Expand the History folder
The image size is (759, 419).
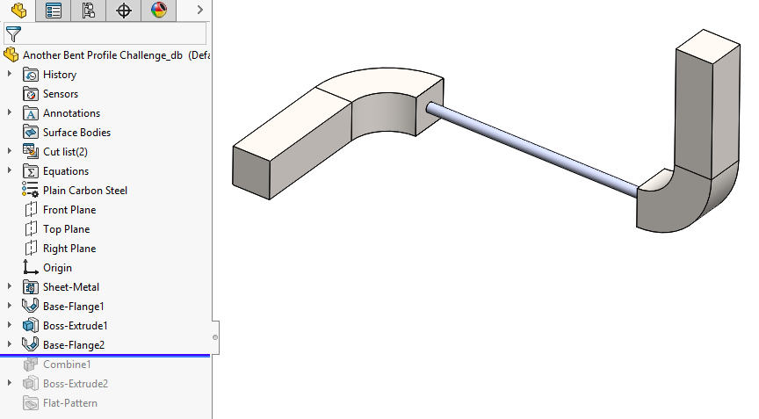[x=9, y=74]
